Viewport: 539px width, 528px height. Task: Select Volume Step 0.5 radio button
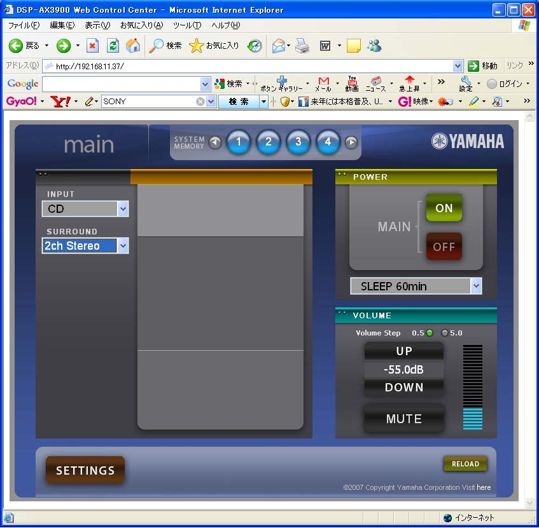430,333
